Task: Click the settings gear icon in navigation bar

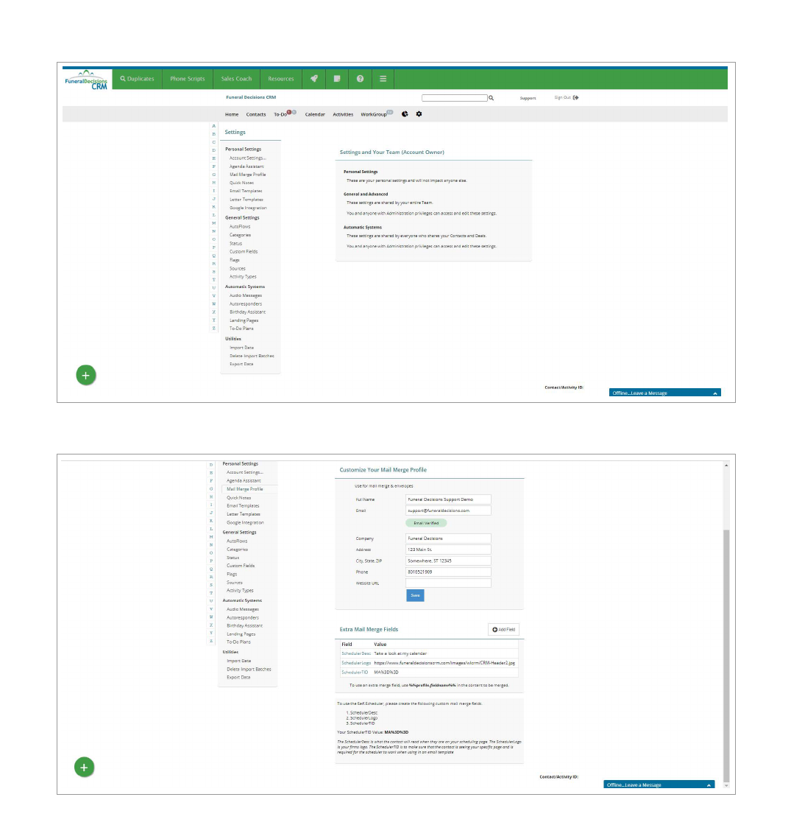Action: (419, 114)
